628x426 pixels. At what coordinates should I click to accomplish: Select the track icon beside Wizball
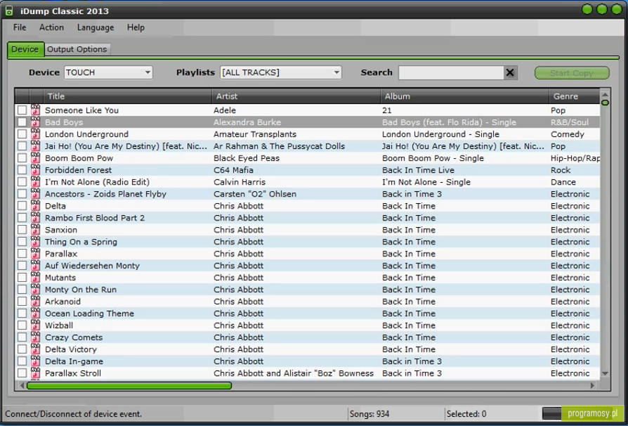pos(36,325)
